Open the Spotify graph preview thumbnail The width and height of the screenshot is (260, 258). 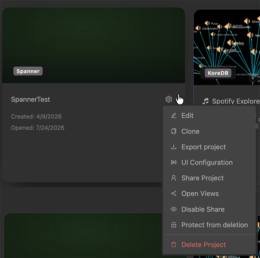click(x=227, y=47)
